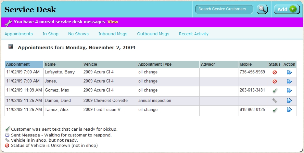Sort by Appointment Type column header

168,64
